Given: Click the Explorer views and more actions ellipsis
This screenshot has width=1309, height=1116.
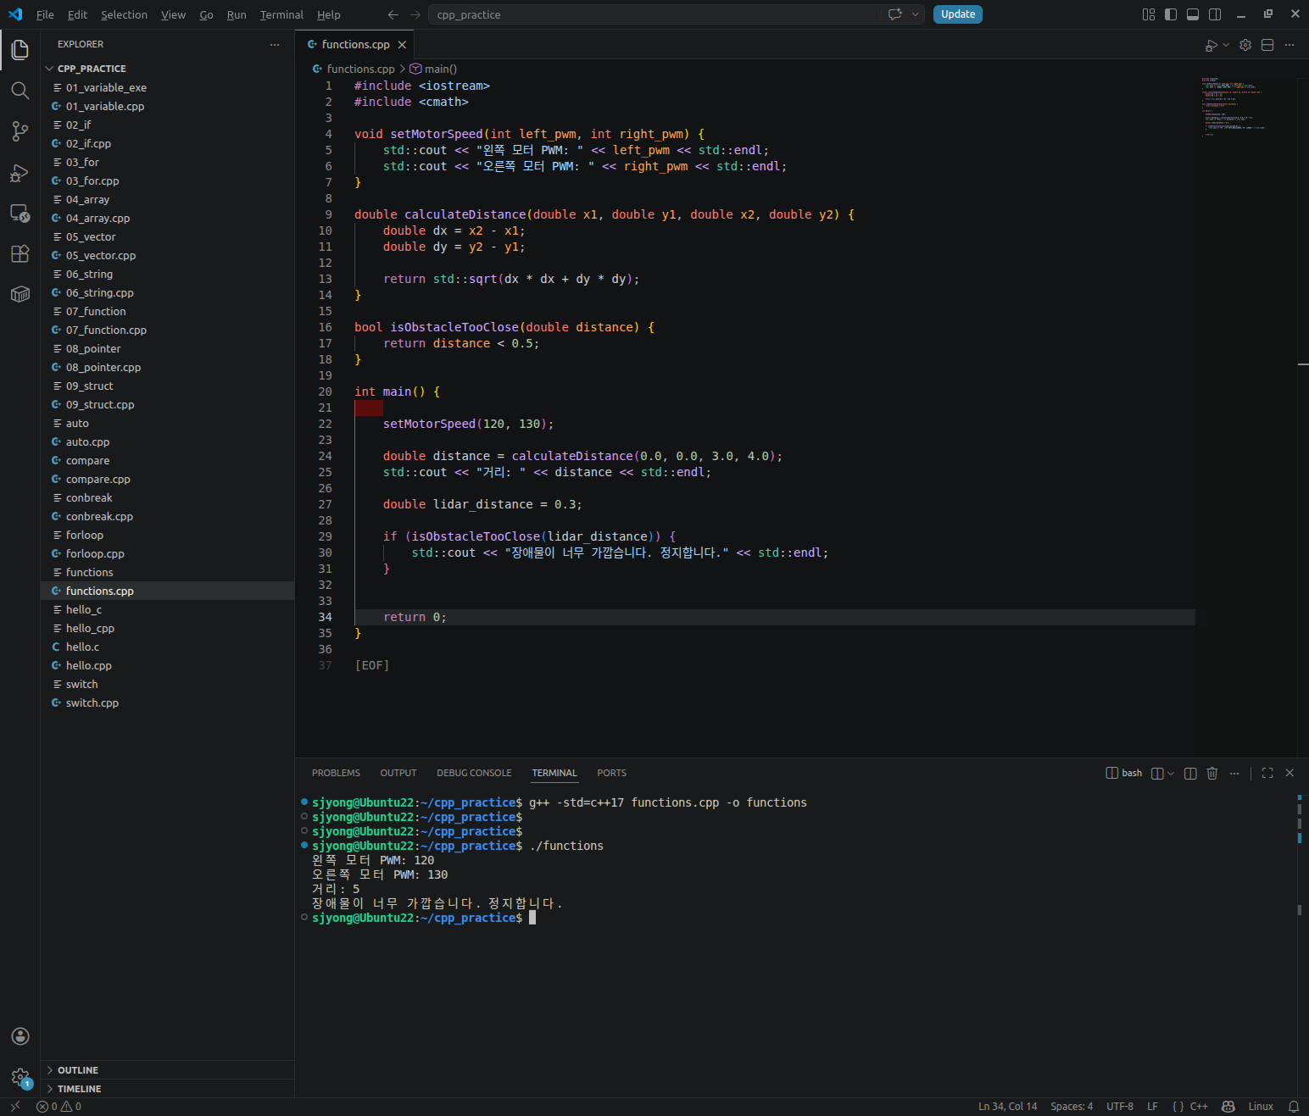Looking at the screenshot, I should point(275,44).
